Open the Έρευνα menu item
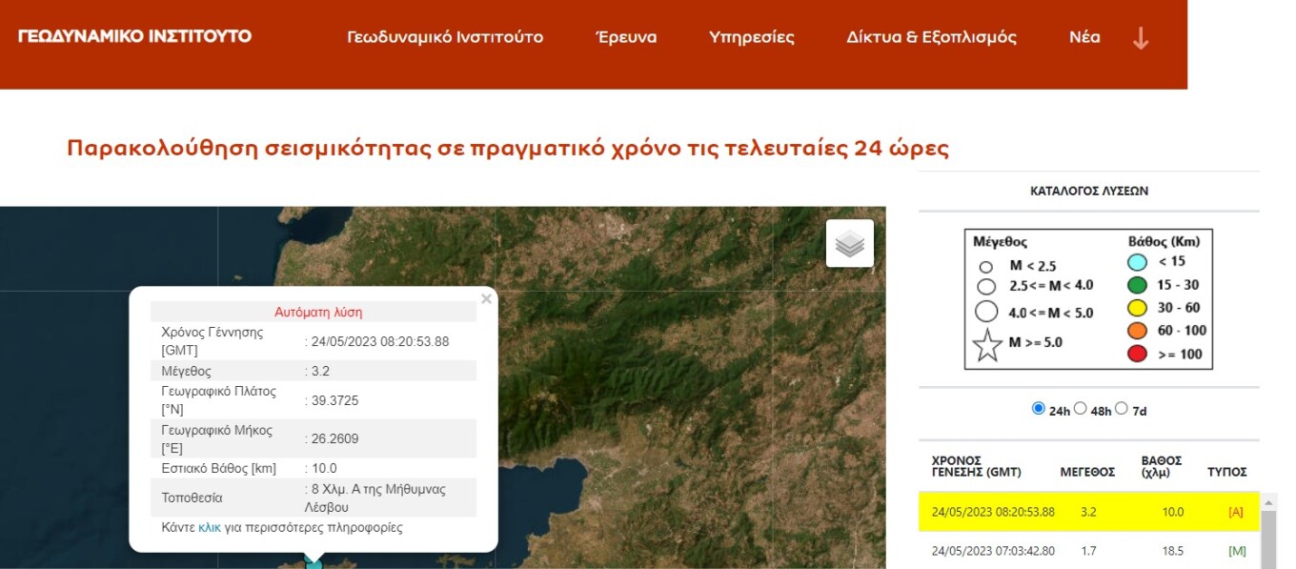The width and height of the screenshot is (1296, 569). click(626, 38)
